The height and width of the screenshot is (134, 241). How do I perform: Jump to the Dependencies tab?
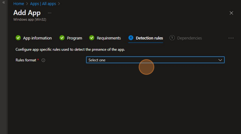(x=189, y=38)
